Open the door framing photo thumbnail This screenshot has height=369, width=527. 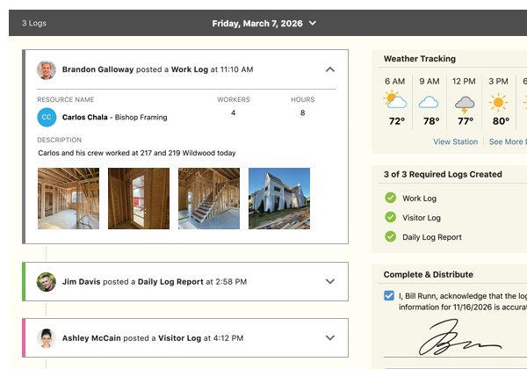click(139, 199)
